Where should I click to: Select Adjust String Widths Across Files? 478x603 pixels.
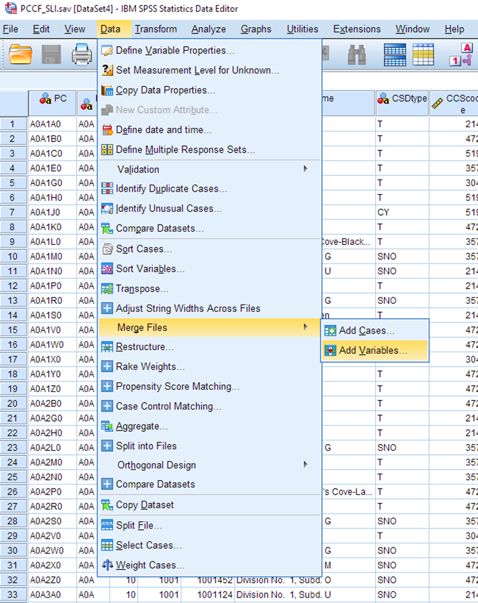(210, 309)
